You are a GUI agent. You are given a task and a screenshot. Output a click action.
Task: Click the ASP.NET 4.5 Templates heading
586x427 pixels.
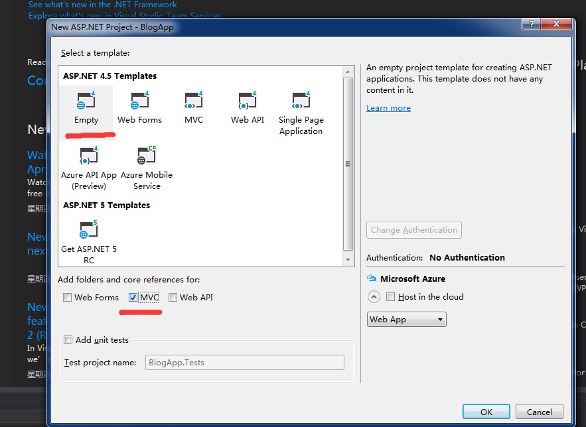110,76
